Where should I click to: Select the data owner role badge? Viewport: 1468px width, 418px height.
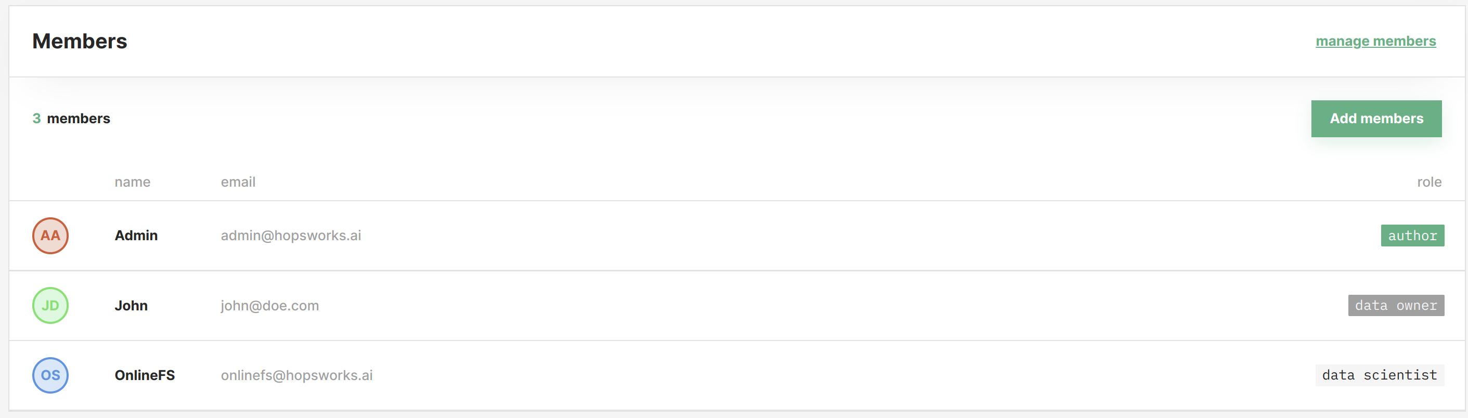click(1396, 306)
